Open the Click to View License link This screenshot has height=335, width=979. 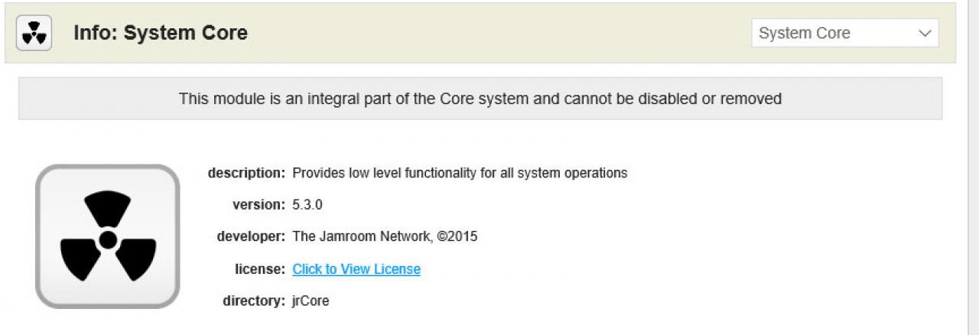356,269
